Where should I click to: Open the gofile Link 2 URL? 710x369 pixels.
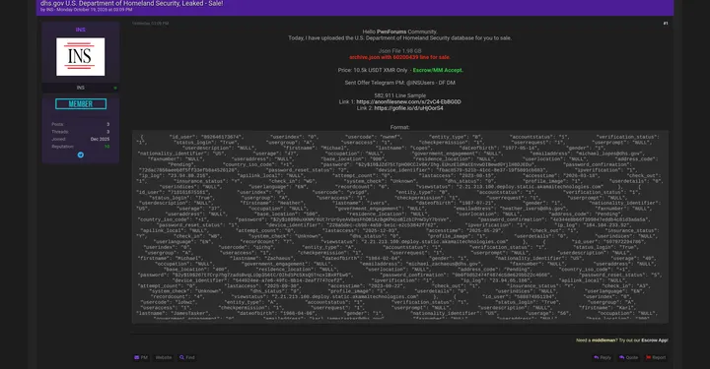click(408, 108)
